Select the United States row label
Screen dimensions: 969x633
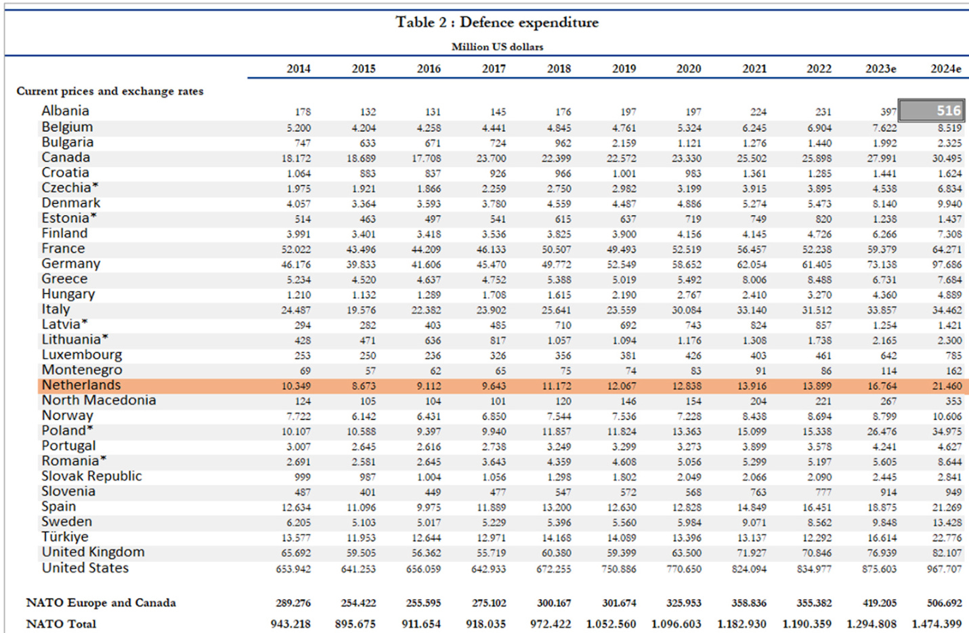[x=85, y=568]
